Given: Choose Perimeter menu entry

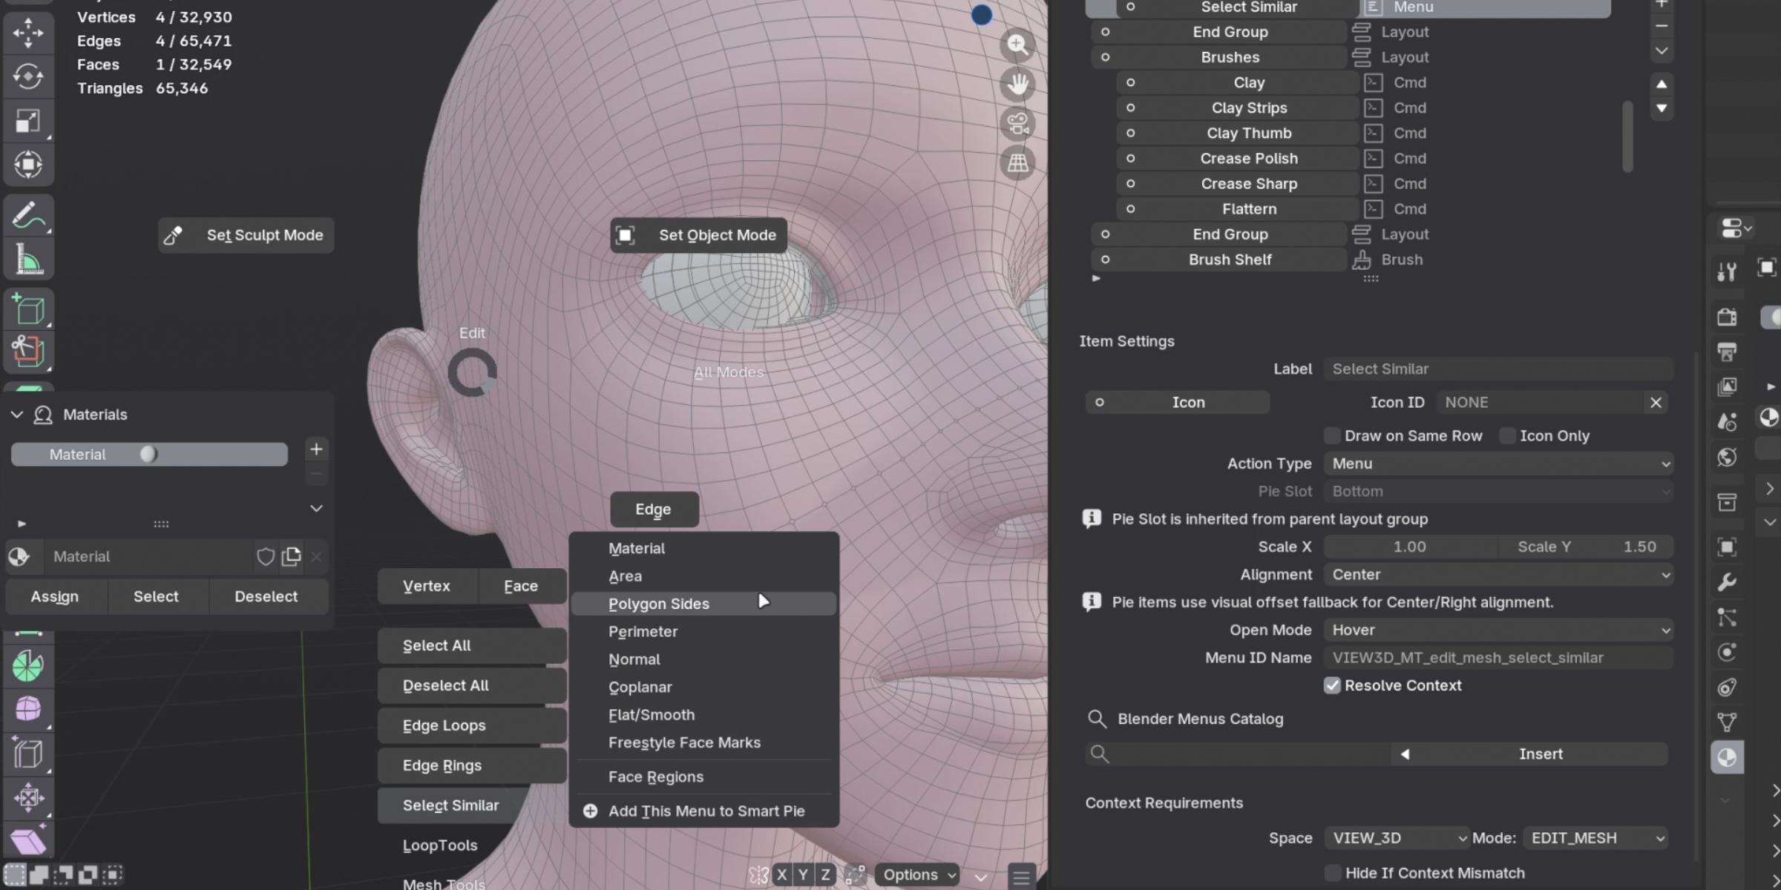Looking at the screenshot, I should pos(703,632).
